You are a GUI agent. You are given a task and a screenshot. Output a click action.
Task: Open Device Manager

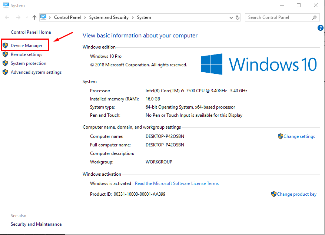pos(27,46)
